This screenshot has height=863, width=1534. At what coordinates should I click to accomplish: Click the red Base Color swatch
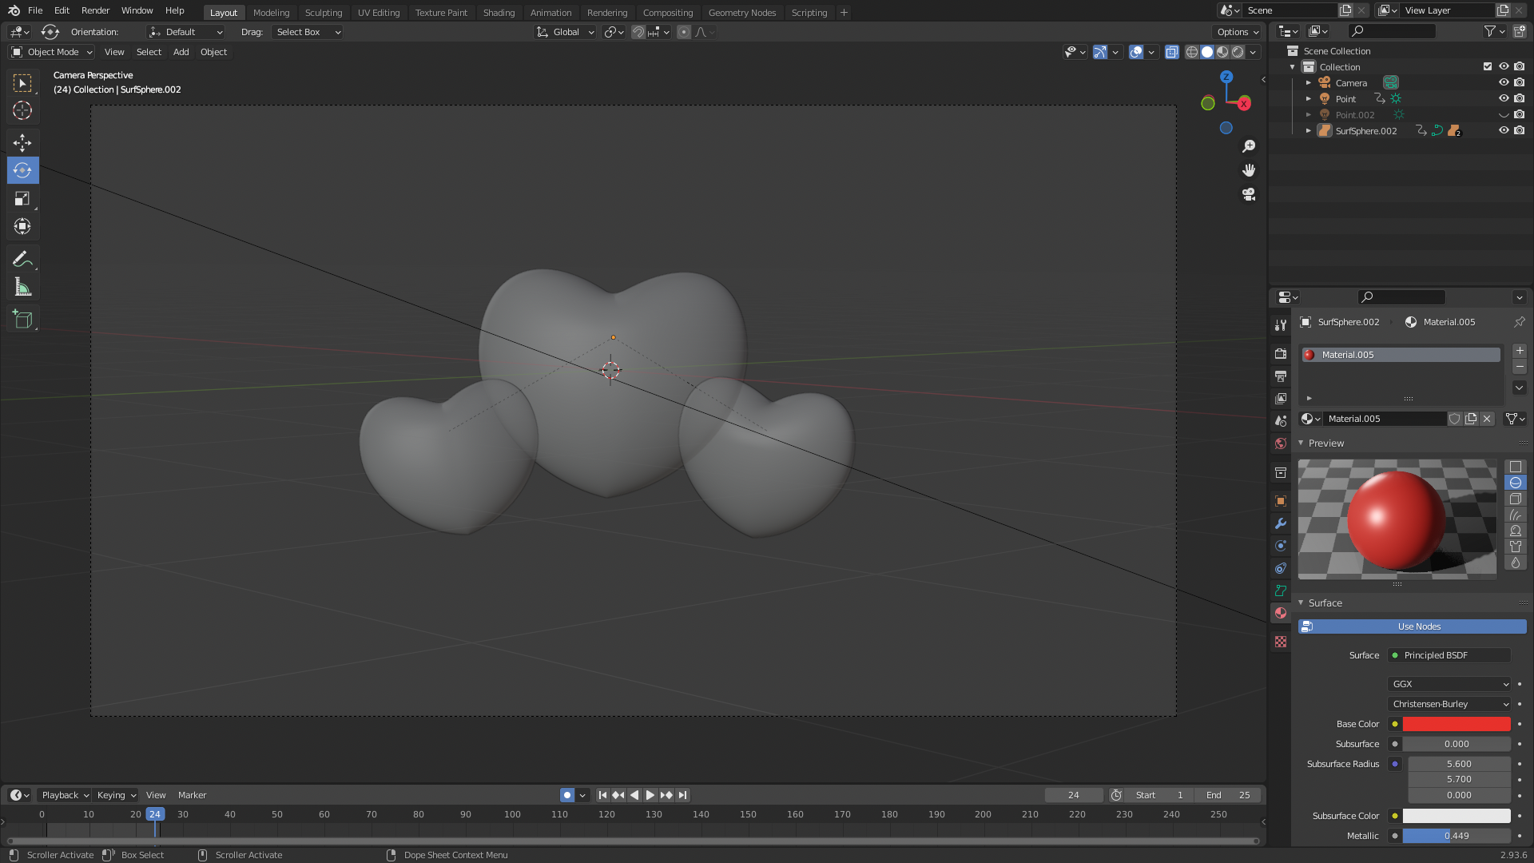(x=1456, y=724)
